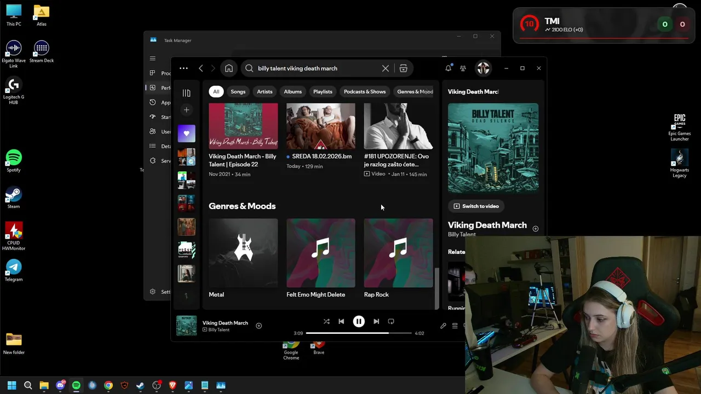Skip to the previous track
The width and height of the screenshot is (701, 394).
[341, 322]
